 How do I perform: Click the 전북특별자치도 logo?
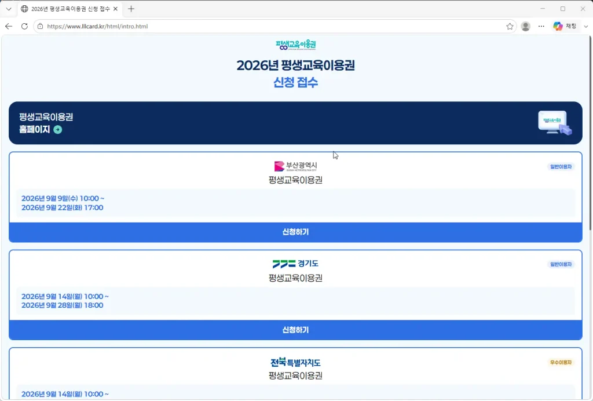coord(296,362)
